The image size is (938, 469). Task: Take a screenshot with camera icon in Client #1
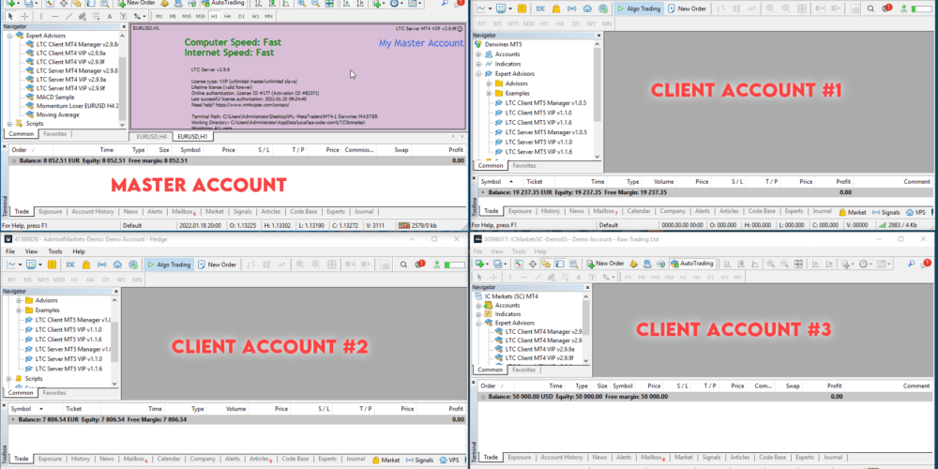pyautogui.click(x=855, y=9)
